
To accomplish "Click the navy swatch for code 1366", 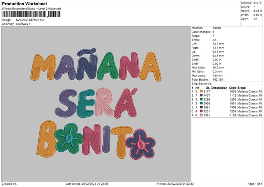I will point(202,107).
